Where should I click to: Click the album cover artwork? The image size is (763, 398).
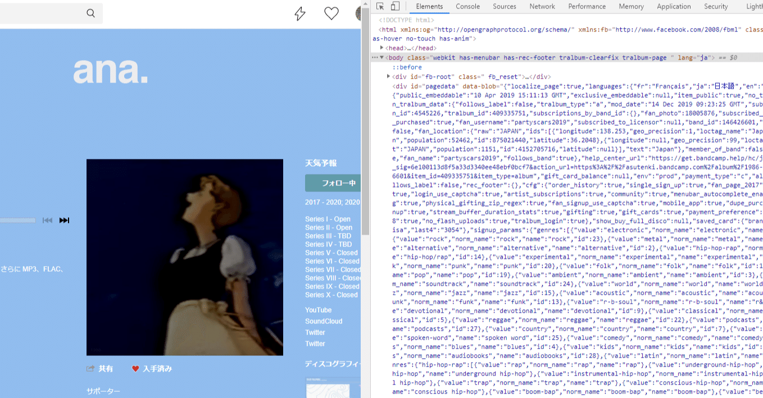(185, 257)
